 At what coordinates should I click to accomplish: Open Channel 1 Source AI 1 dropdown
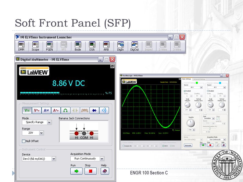pos(216,87)
